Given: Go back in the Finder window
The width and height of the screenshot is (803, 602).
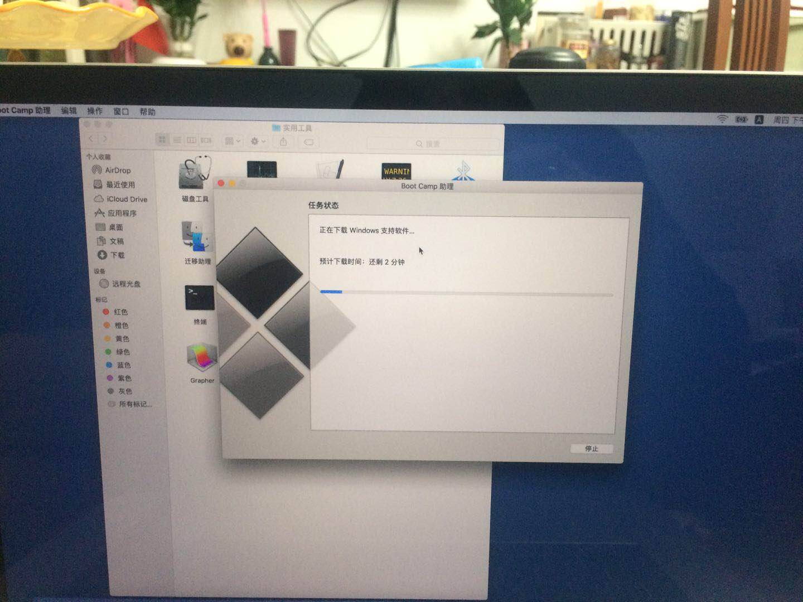Looking at the screenshot, I should [91, 138].
